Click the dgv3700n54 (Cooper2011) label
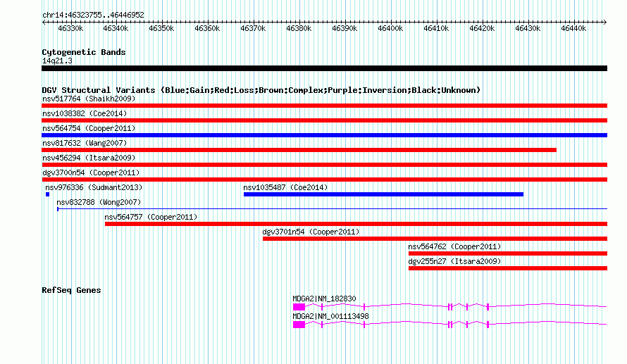Screen dimensions: 627x364 [x=91, y=172]
